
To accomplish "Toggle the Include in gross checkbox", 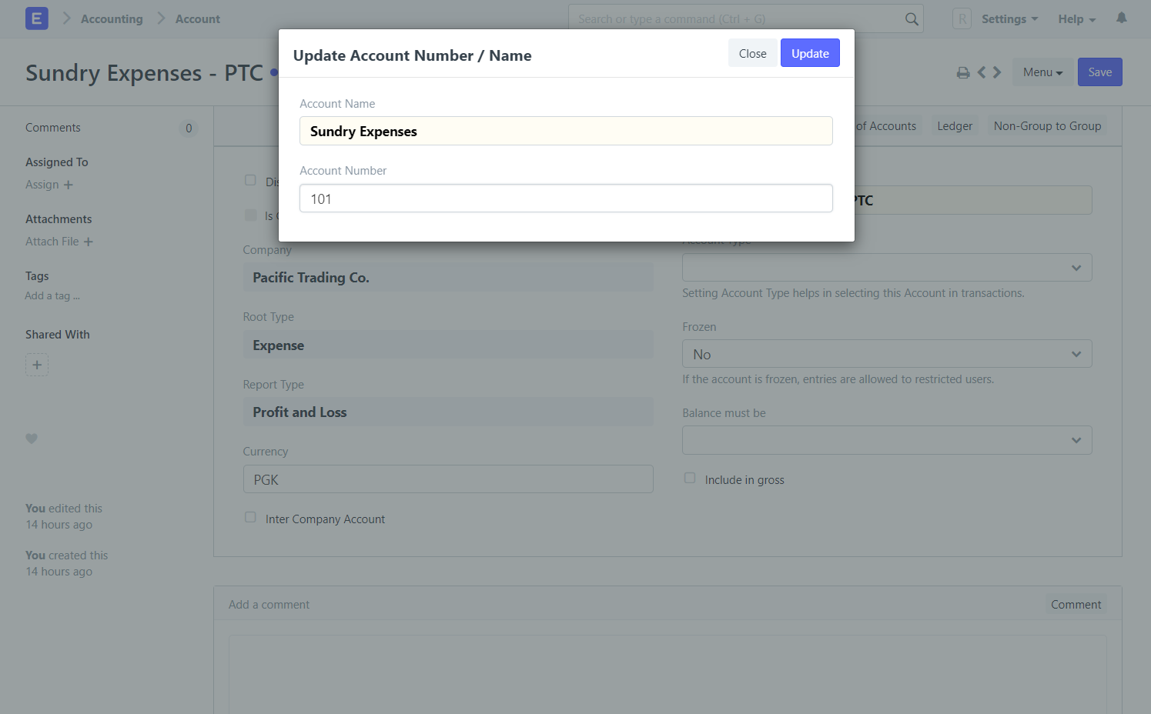I will click(x=690, y=479).
